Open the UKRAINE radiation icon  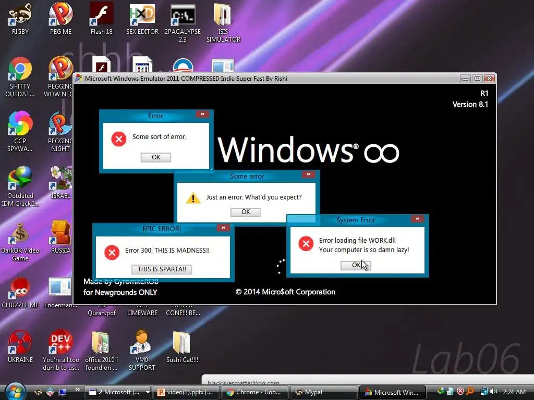pos(20,347)
